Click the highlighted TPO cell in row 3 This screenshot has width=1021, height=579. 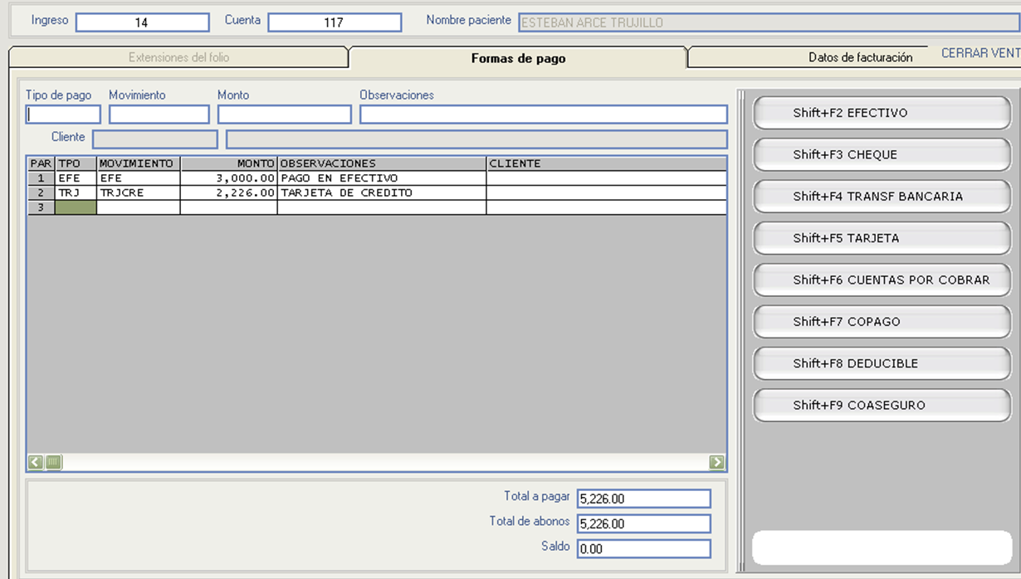[76, 207]
